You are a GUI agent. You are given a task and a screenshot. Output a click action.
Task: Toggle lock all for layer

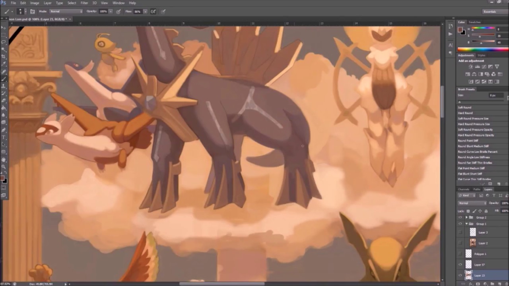coord(486,211)
